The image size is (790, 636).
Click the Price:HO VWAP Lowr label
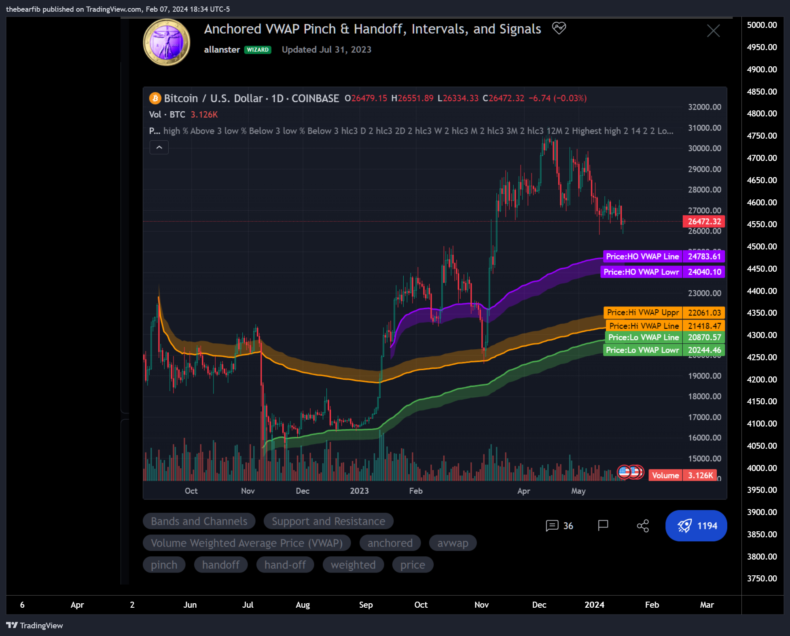point(641,272)
